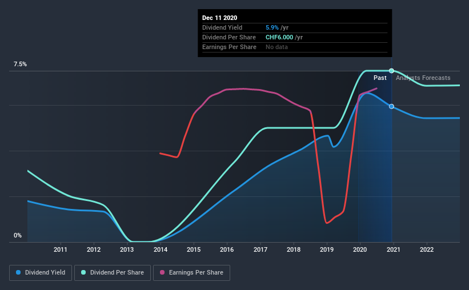
Task: Click the 2012 x-axis label
Action: tap(94, 249)
